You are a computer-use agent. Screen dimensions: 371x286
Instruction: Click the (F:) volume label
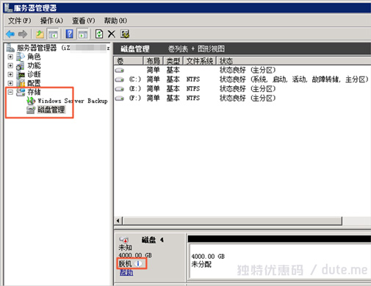[x=135, y=98]
